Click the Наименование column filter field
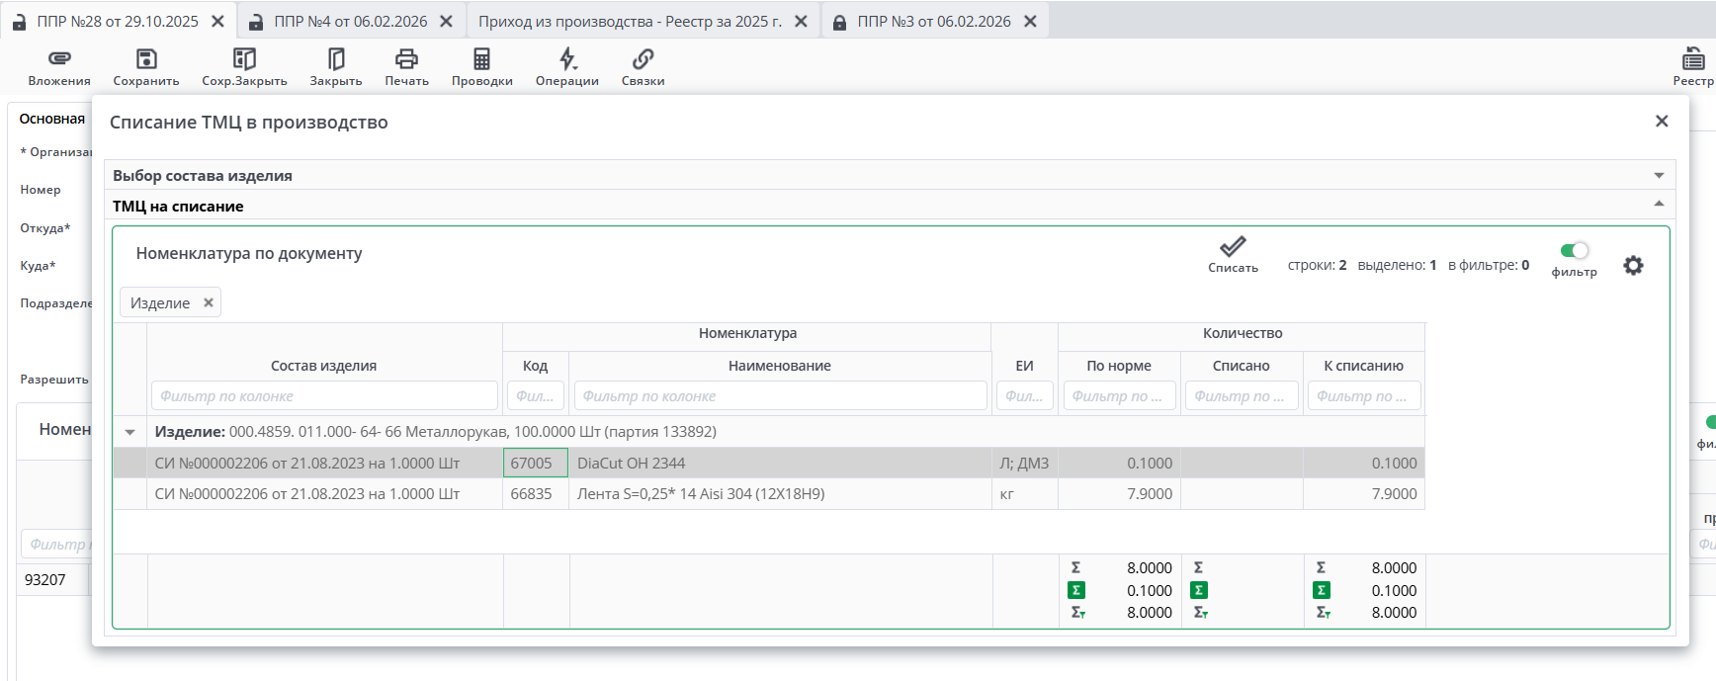Image resolution: width=1716 pixels, height=681 pixels. click(780, 396)
